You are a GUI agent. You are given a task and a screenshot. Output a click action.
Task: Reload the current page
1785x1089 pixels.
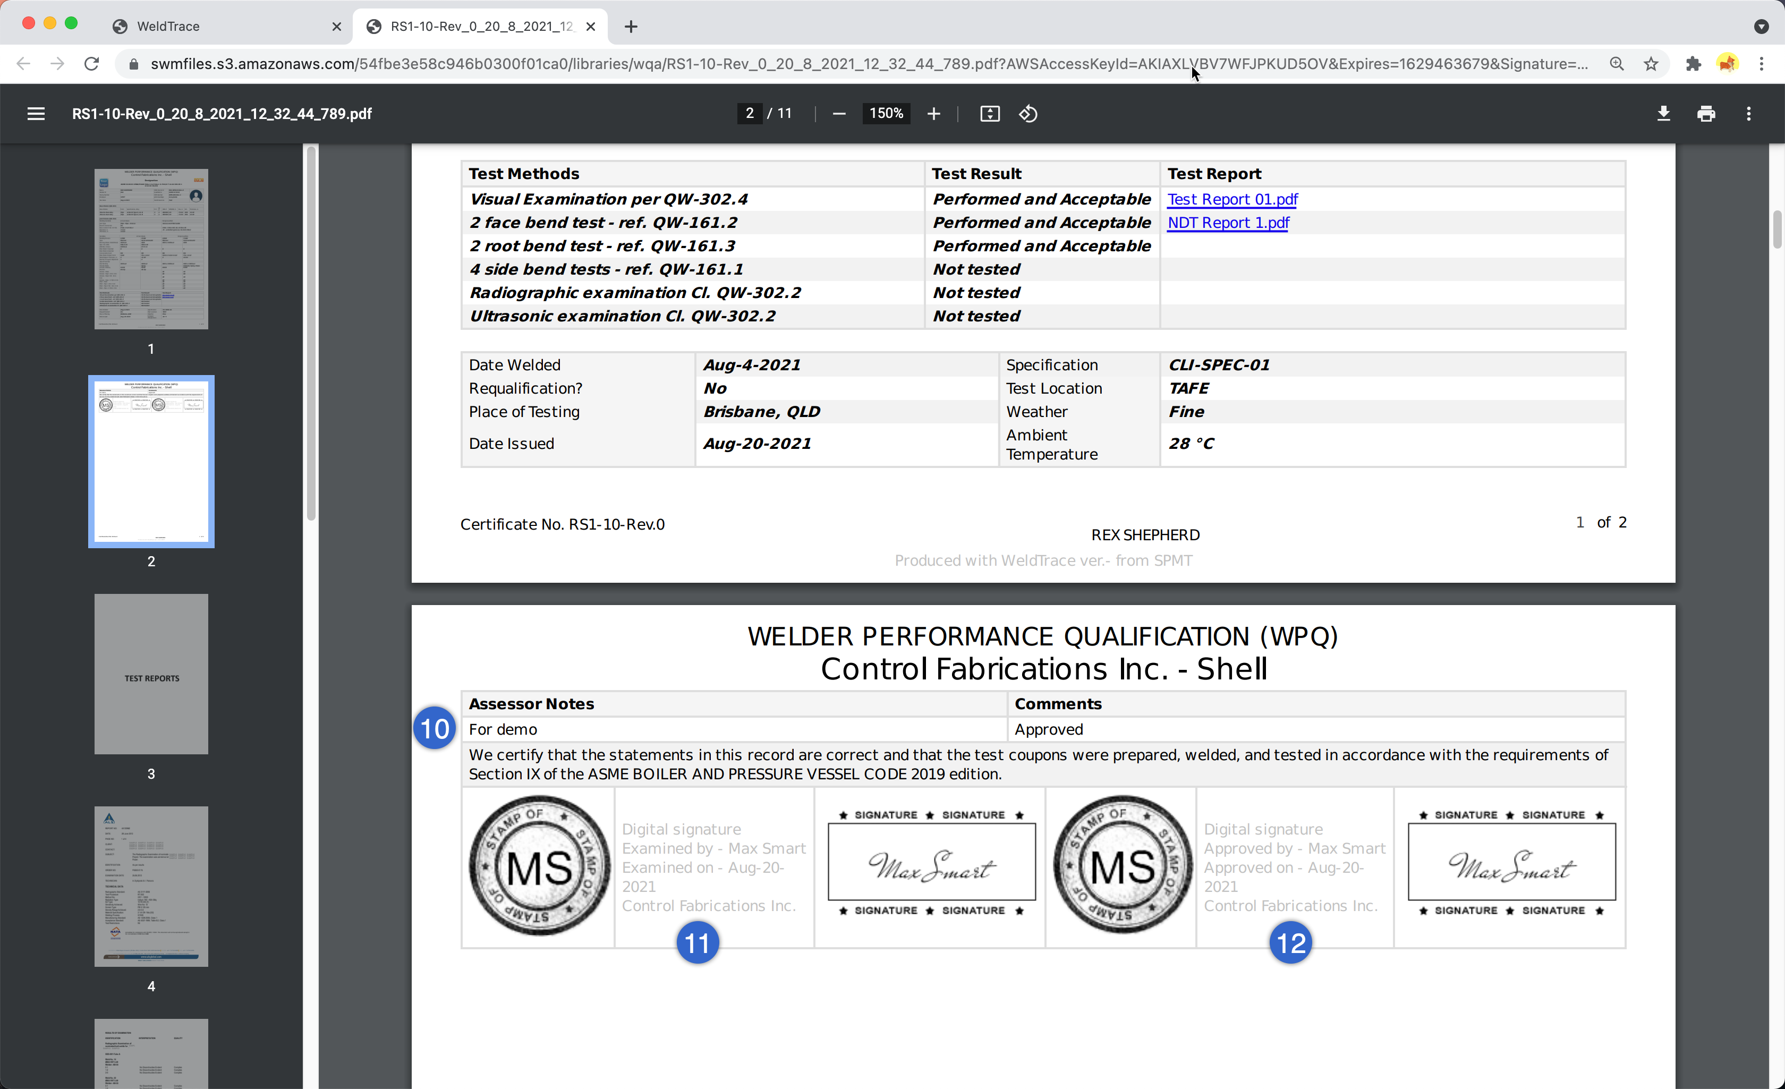[x=91, y=64]
